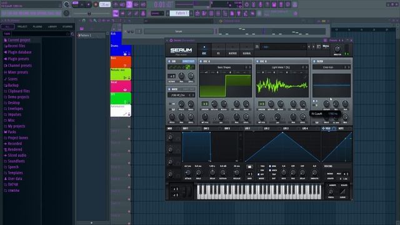
Task: Click the record button in transport
Action: click(96, 4)
